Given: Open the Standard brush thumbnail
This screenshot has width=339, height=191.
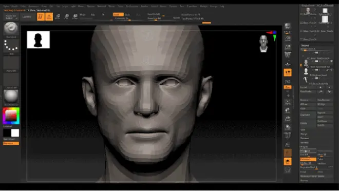Looking at the screenshot, I should [11, 29].
